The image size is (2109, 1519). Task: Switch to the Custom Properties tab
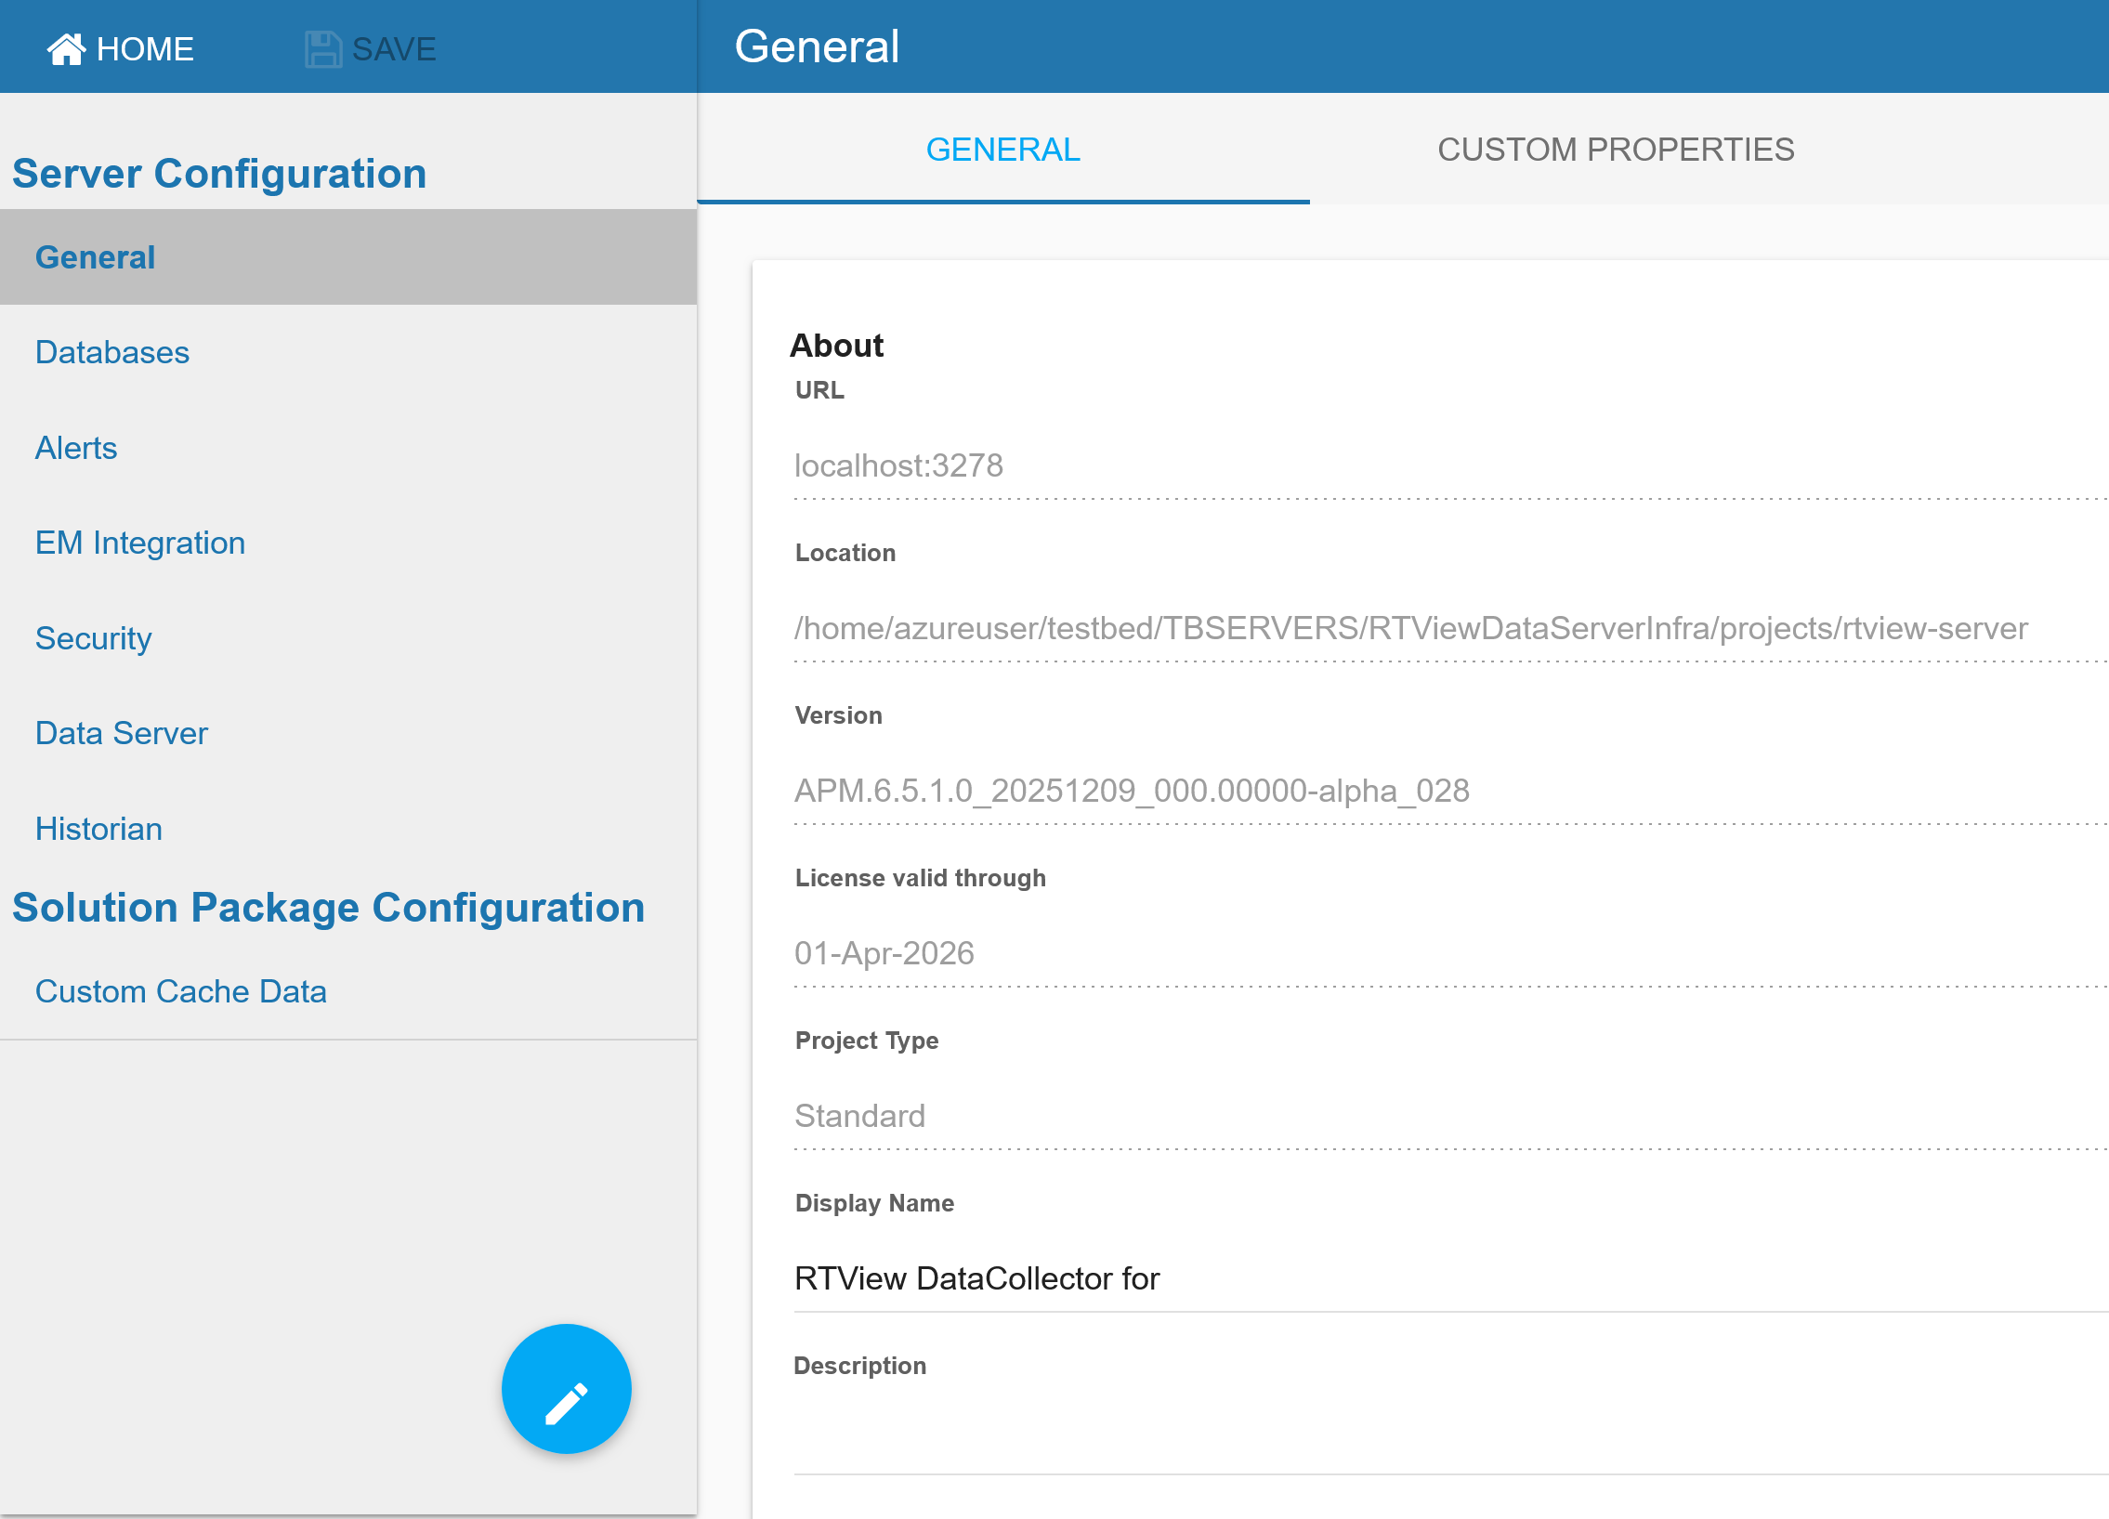1616,150
